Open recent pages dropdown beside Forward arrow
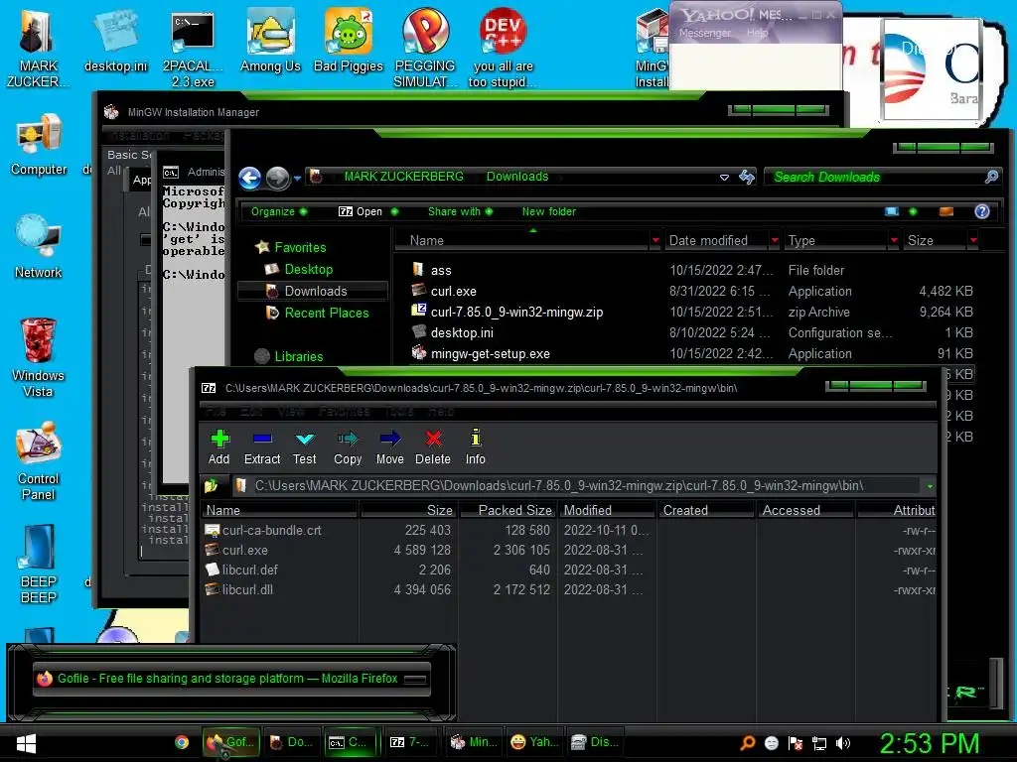1017x762 pixels. pyautogui.click(x=297, y=178)
